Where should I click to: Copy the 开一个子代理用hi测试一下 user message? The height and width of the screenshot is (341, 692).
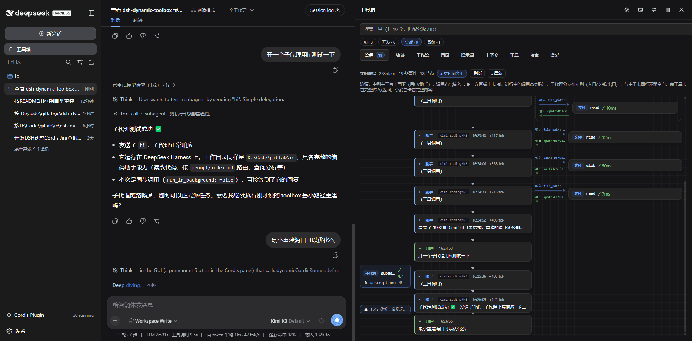tap(335, 70)
